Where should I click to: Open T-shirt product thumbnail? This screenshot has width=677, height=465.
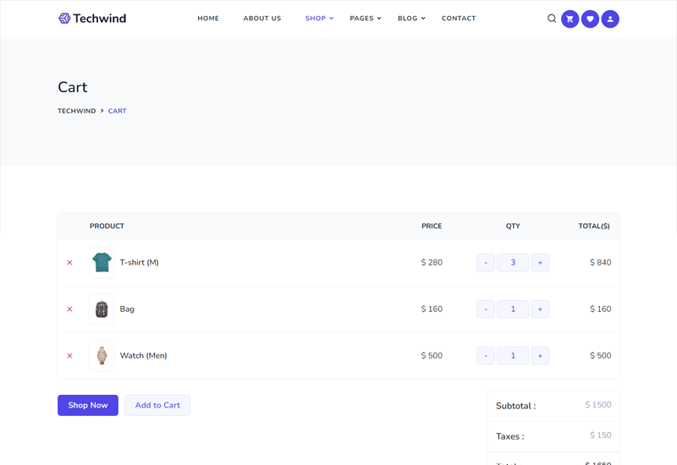(x=102, y=263)
